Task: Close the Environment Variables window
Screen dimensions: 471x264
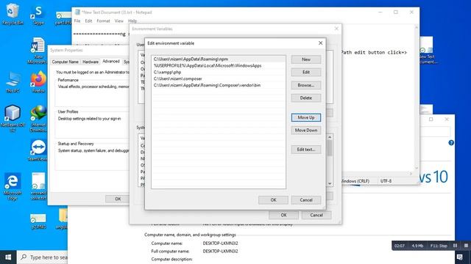Action: pos(336,29)
